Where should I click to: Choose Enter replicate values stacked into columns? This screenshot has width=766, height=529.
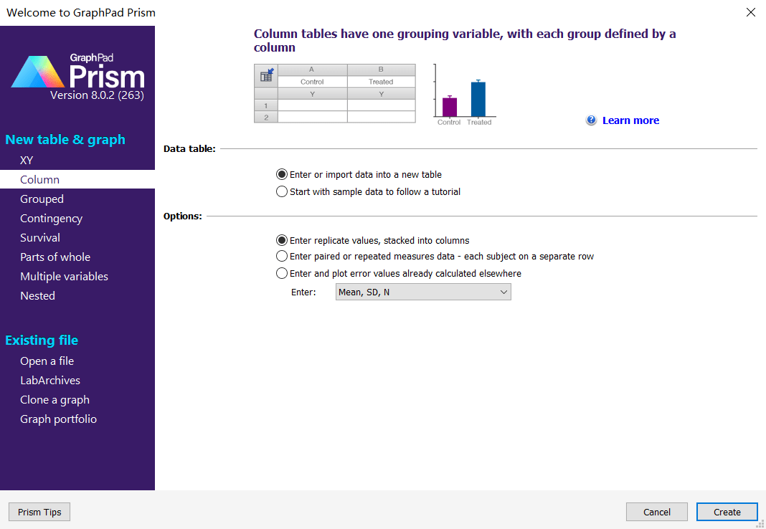point(282,240)
